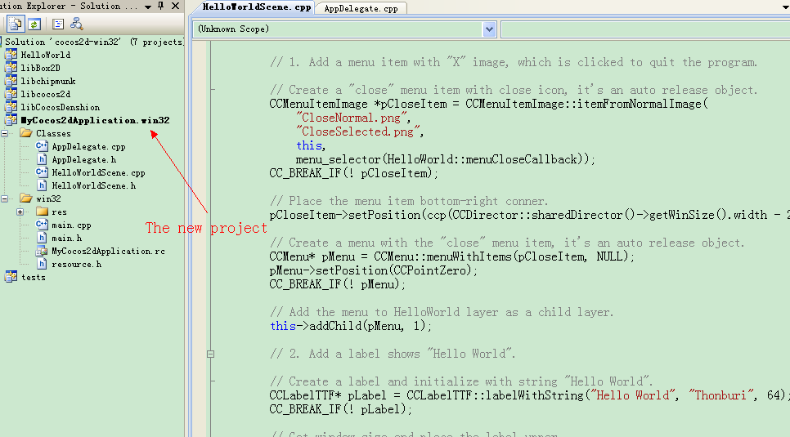Click the "CloseSelected.png" string in code
790x437 pixels.
pos(358,132)
